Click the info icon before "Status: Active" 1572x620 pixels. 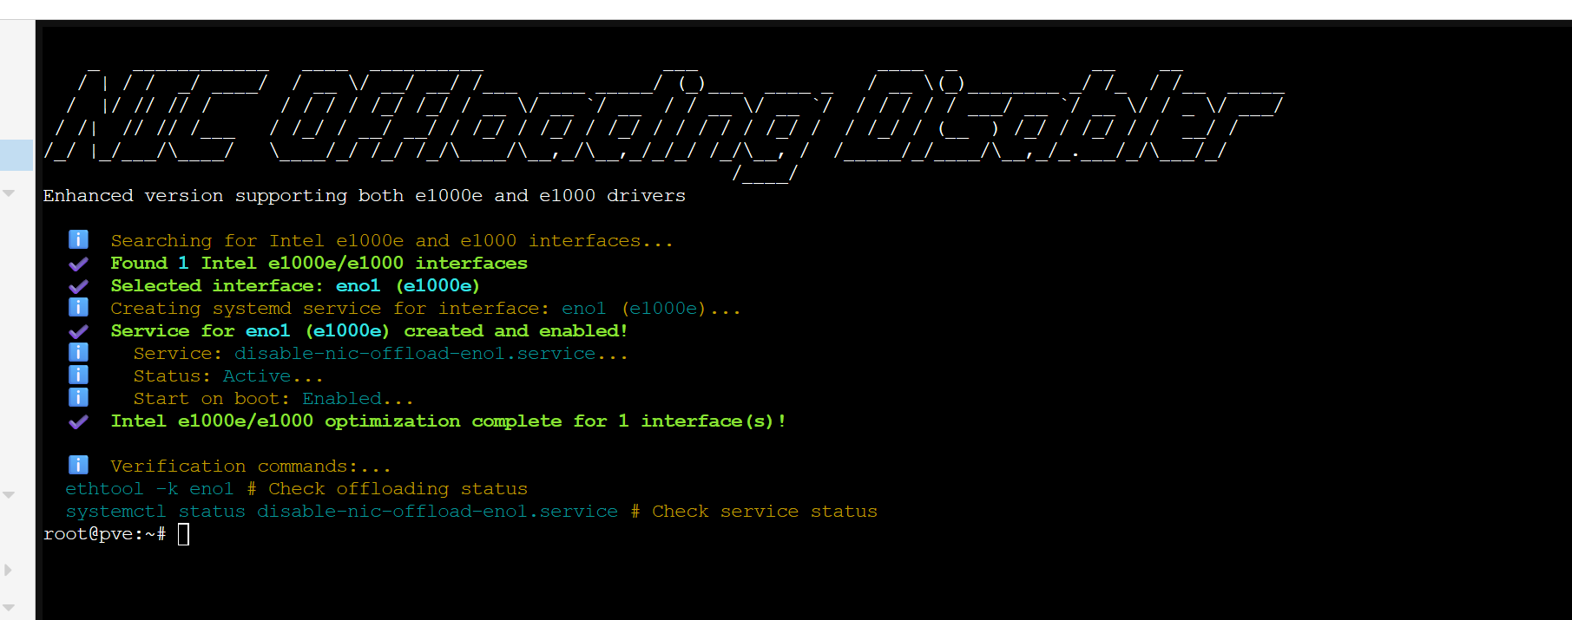(78, 375)
